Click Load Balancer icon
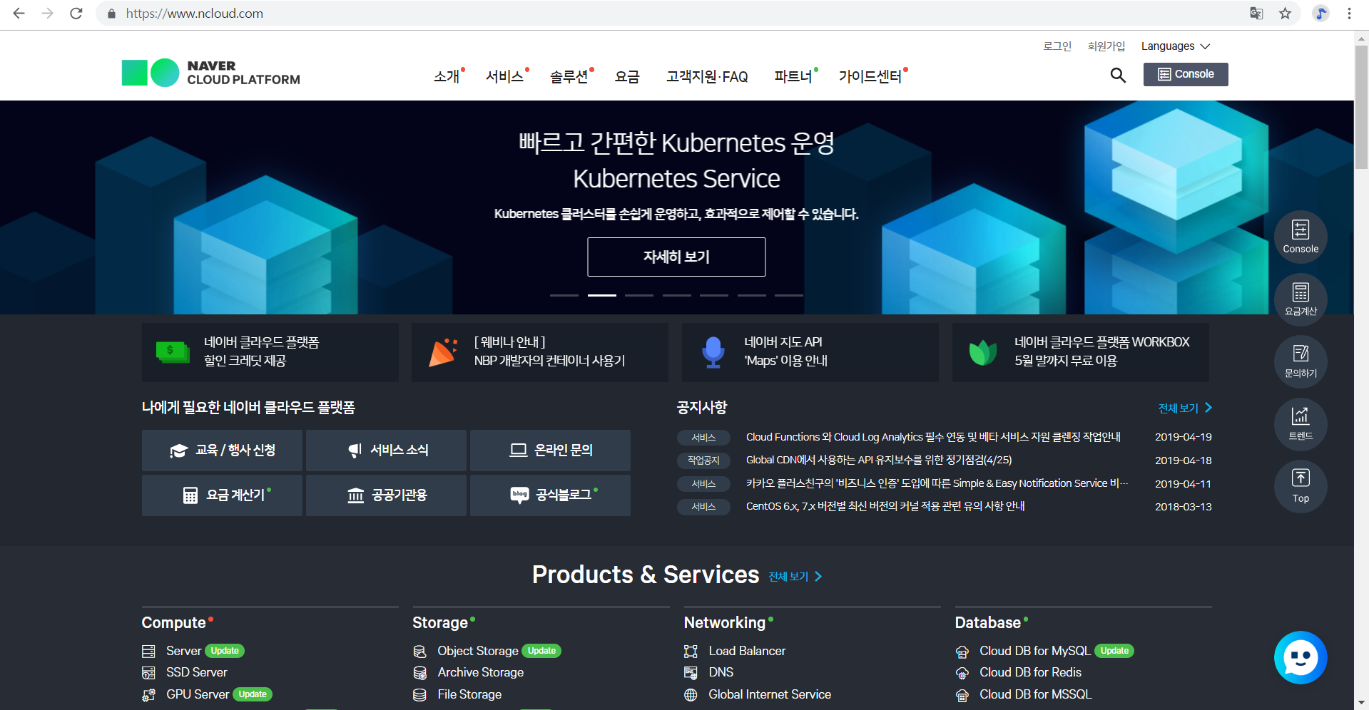The width and height of the screenshot is (1369, 710). [x=691, y=651]
